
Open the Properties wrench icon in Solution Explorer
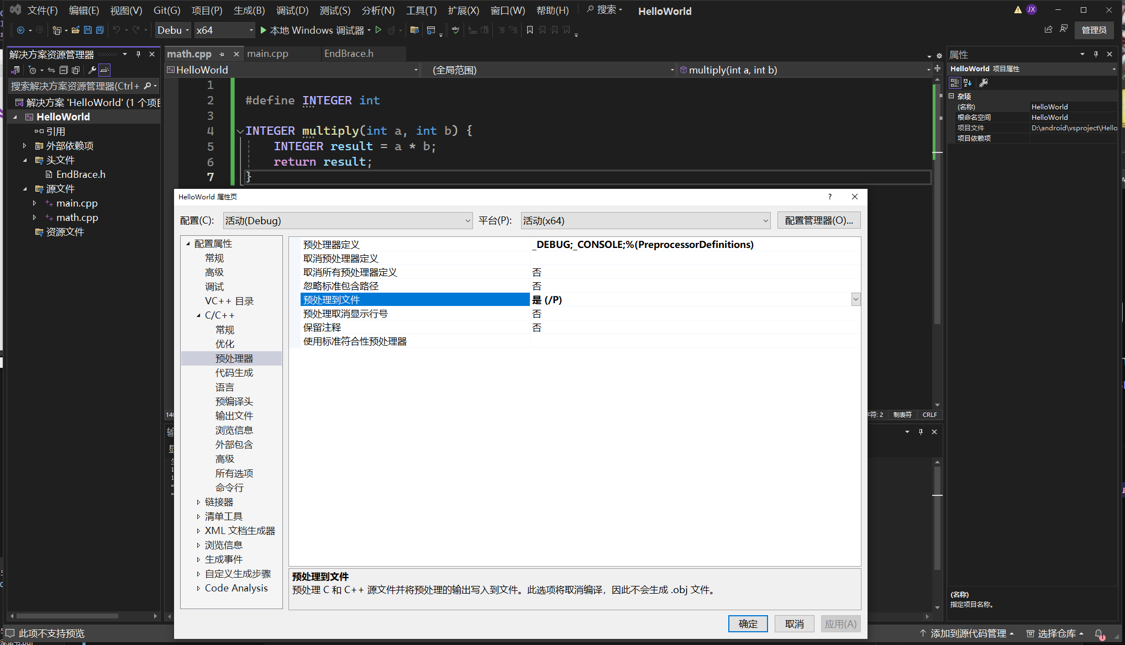pyautogui.click(x=92, y=70)
